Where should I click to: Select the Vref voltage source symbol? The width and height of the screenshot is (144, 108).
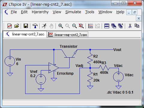pyautogui.click(x=41, y=79)
